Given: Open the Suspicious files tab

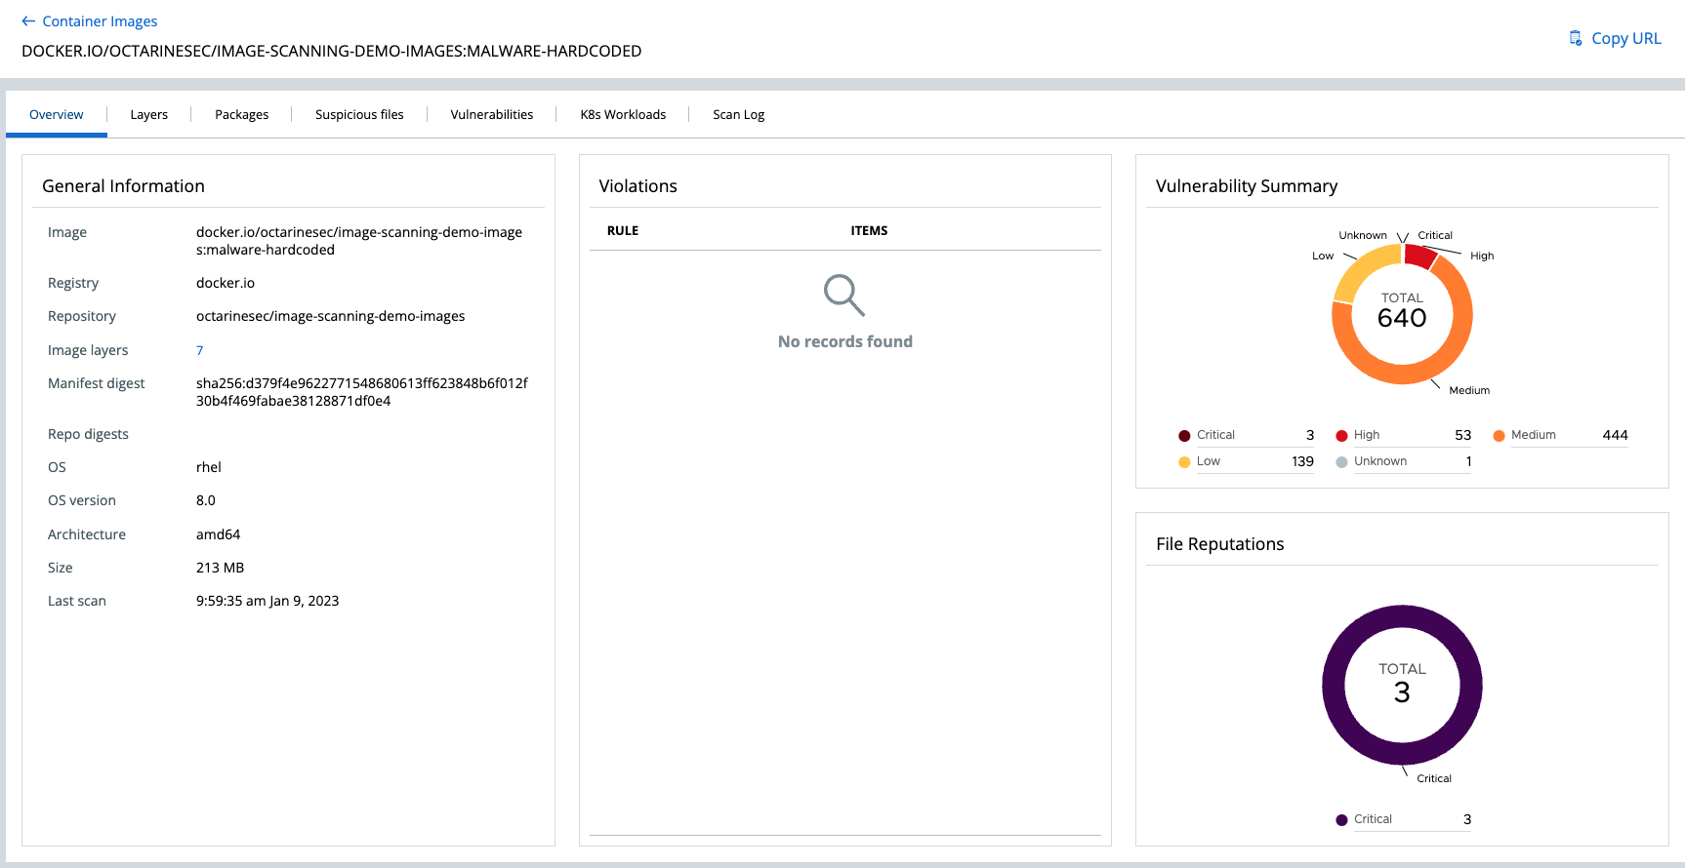Looking at the screenshot, I should click(x=359, y=115).
